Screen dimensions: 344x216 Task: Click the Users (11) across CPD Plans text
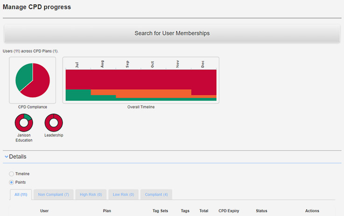click(x=30, y=51)
